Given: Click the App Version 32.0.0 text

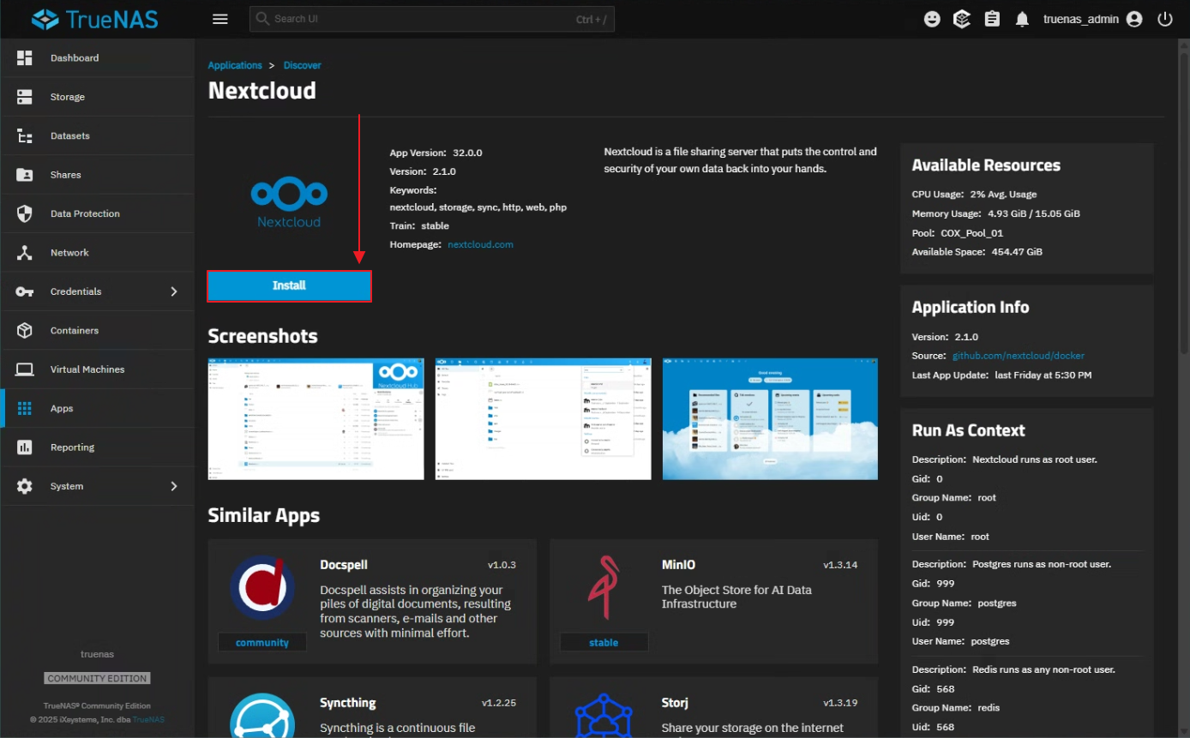Looking at the screenshot, I should click(436, 153).
